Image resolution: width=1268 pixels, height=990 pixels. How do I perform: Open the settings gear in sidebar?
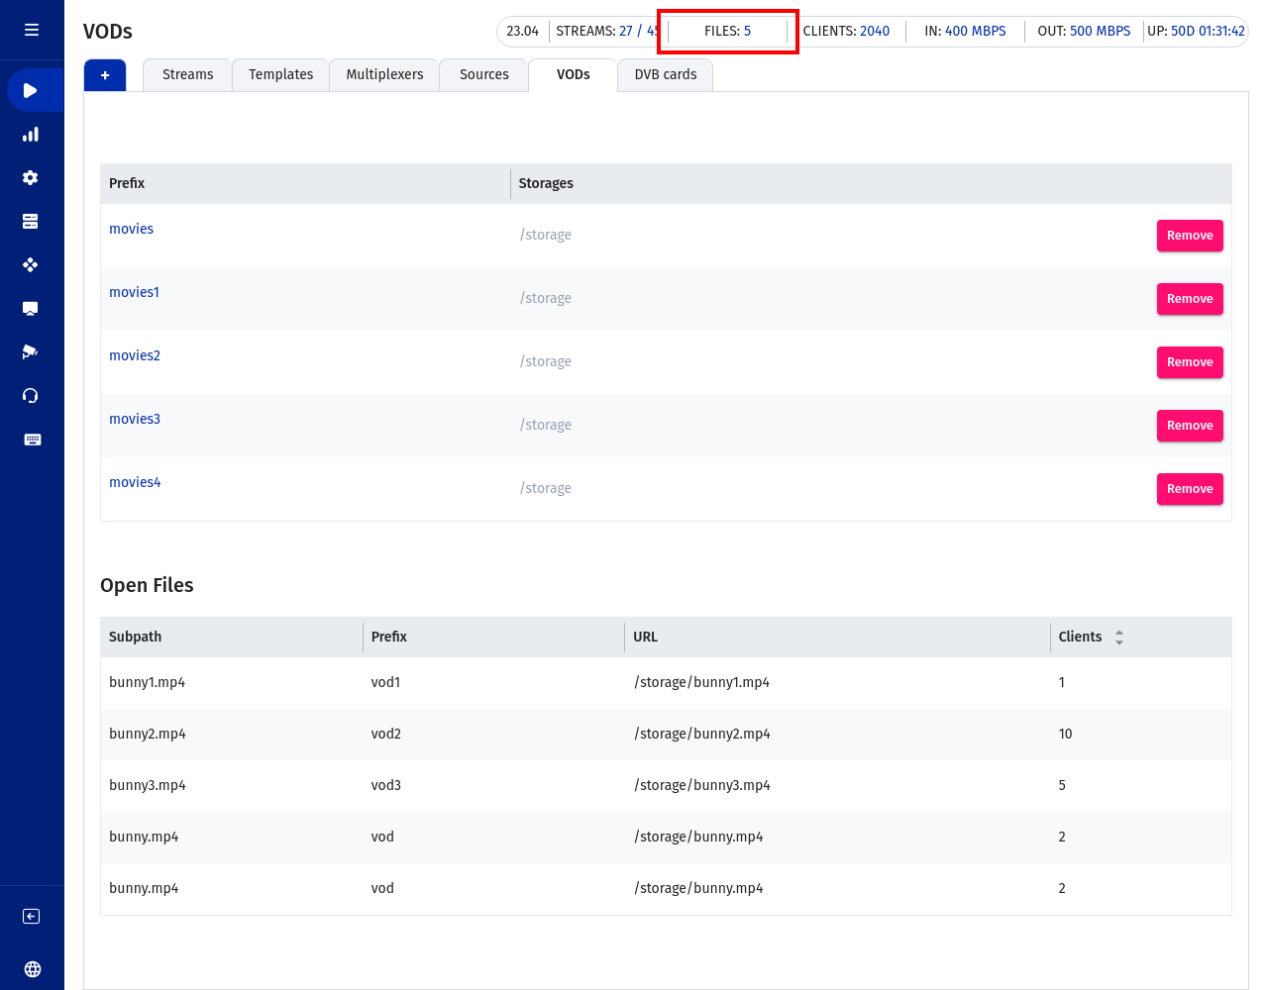31,178
